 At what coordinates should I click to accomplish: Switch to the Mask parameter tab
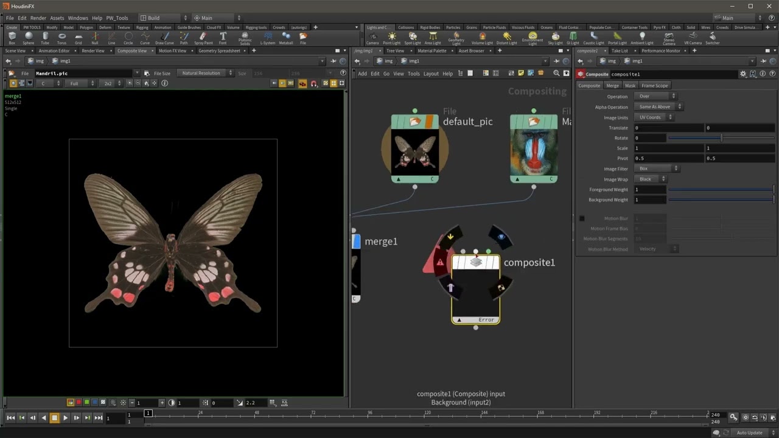pyautogui.click(x=630, y=86)
